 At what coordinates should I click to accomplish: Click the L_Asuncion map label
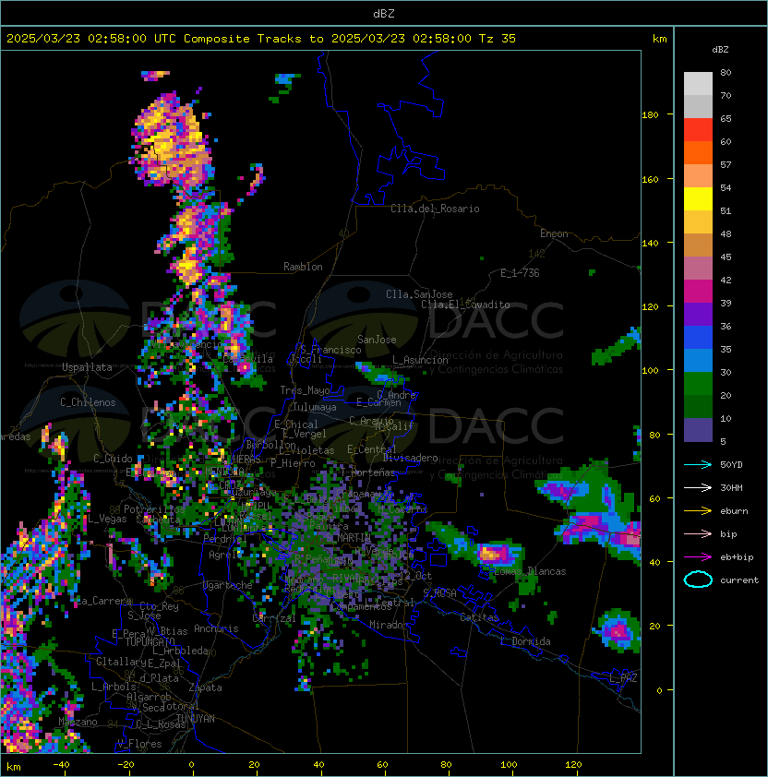[420, 360]
